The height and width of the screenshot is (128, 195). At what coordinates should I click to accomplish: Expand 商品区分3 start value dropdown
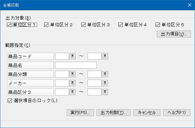coord(72,92)
